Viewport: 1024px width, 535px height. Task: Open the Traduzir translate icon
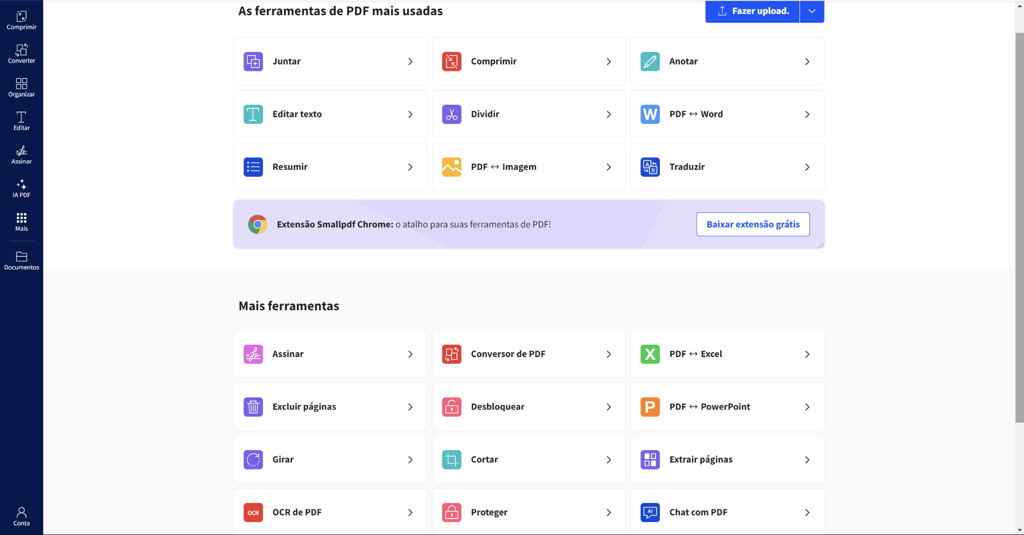650,167
